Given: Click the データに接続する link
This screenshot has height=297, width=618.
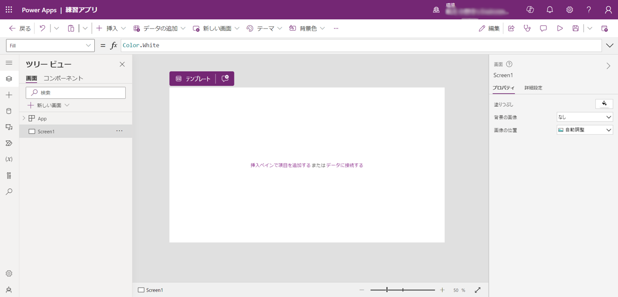Looking at the screenshot, I should pyautogui.click(x=345, y=166).
